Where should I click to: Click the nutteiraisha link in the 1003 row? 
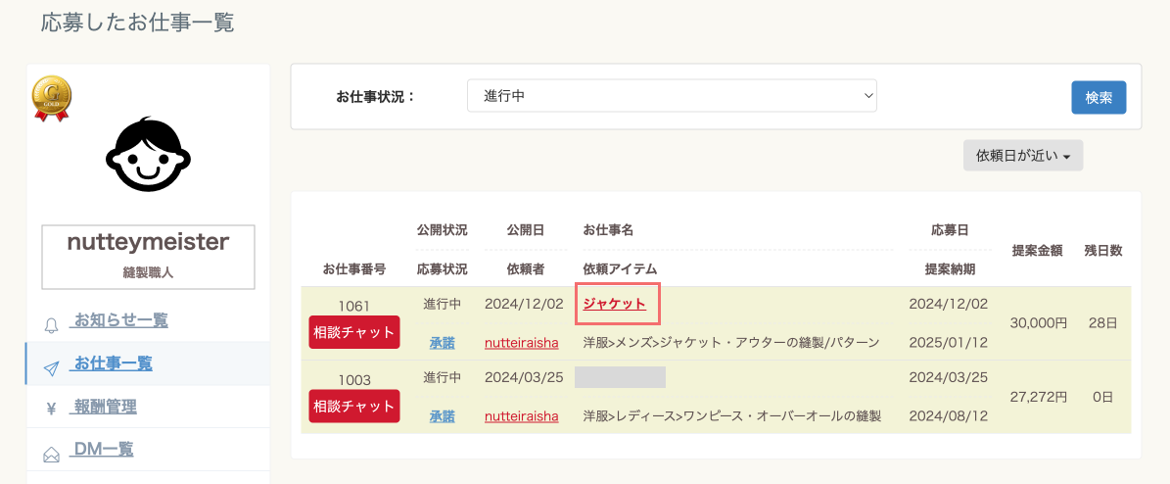pos(522,416)
